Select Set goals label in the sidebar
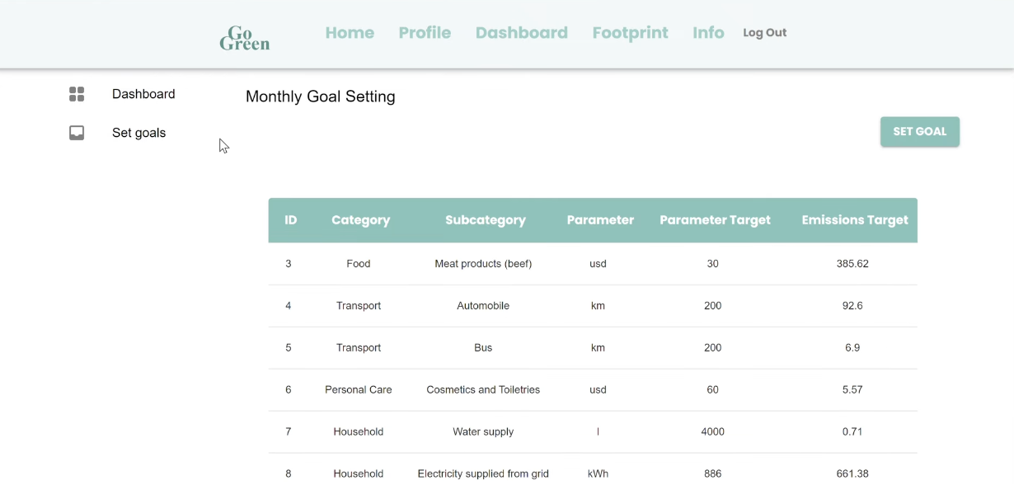The width and height of the screenshot is (1014, 485). point(138,133)
